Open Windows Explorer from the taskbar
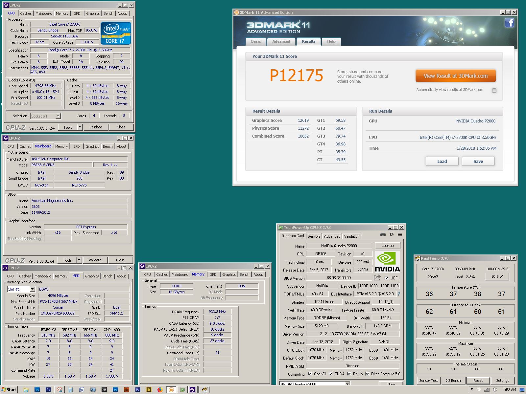This screenshot has height=394, width=526. click(26, 390)
